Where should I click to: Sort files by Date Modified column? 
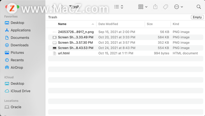pos(108,24)
